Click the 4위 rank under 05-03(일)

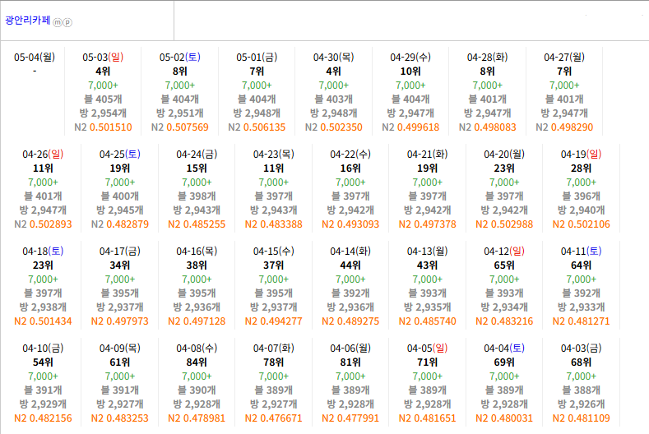click(103, 72)
